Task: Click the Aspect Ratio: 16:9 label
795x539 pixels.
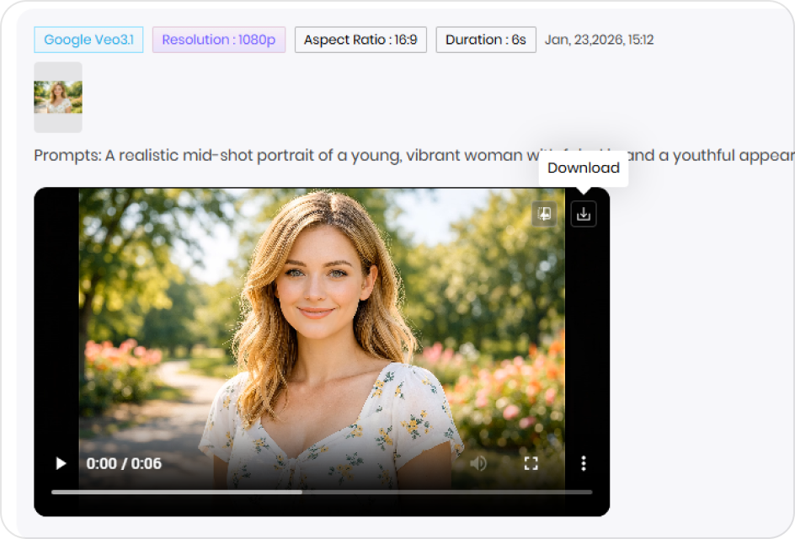Action: tap(360, 39)
